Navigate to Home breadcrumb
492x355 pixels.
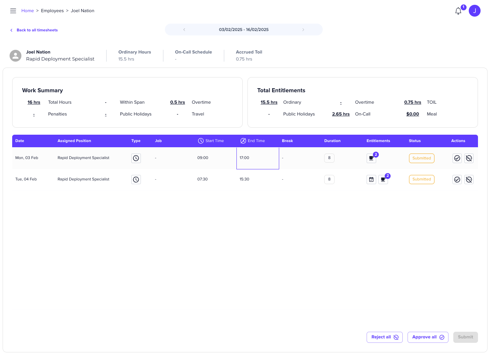(27, 11)
